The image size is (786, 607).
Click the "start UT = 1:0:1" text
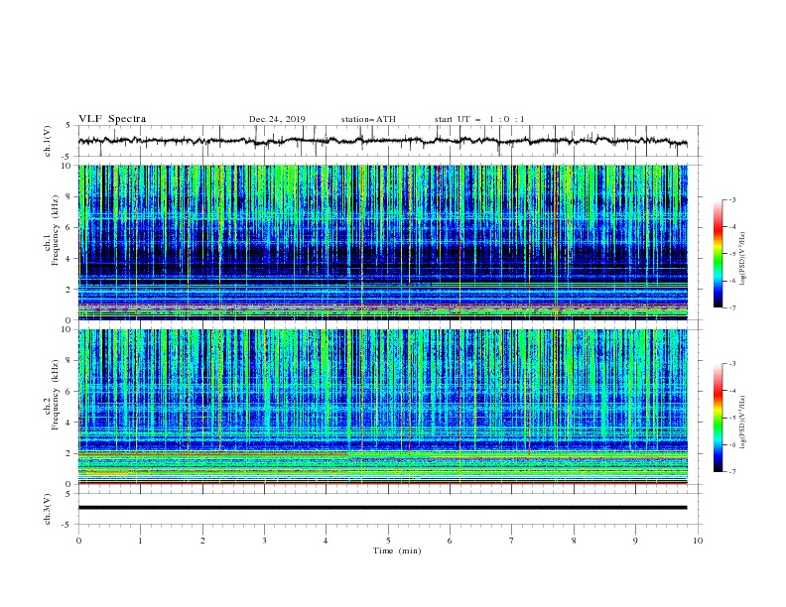click(479, 119)
